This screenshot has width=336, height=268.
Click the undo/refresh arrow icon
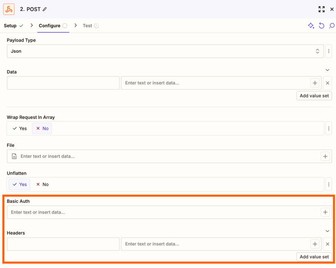[x=321, y=26]
